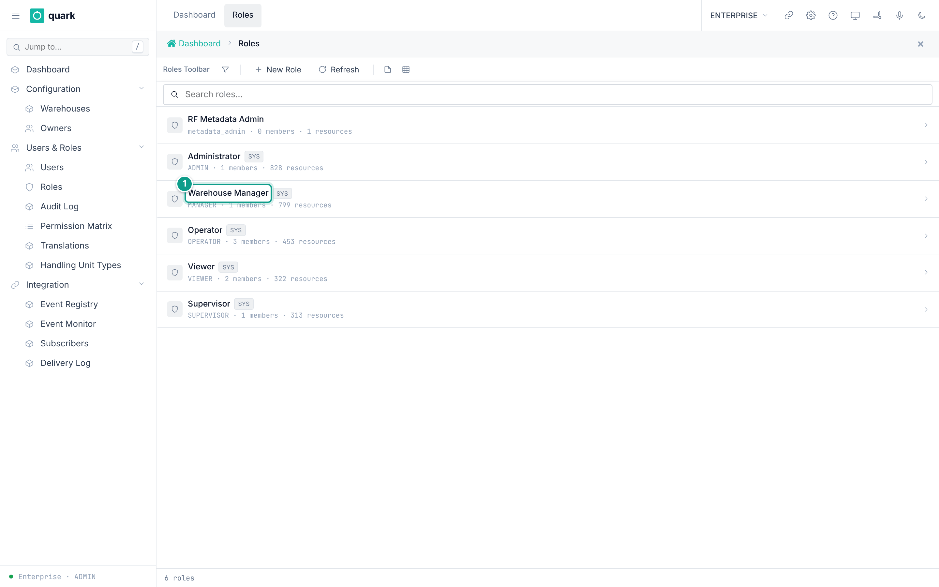Viewport: 939px width, 587px height.
Task: Open the ENTERPRISE dropdown
Action: 738,16
